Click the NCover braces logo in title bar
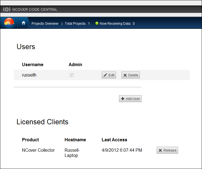This screenshot has width=202, height=169. coord(7,9)
